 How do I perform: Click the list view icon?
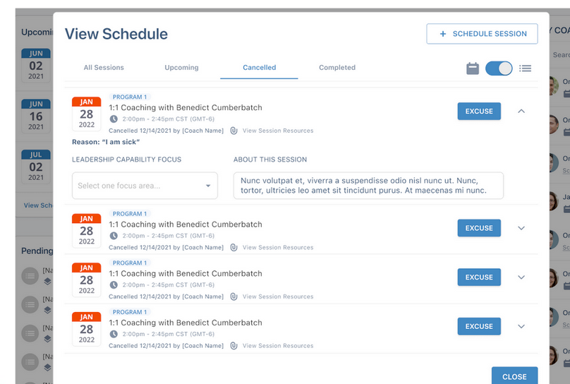pyautogui.click(x=525, y=68)
